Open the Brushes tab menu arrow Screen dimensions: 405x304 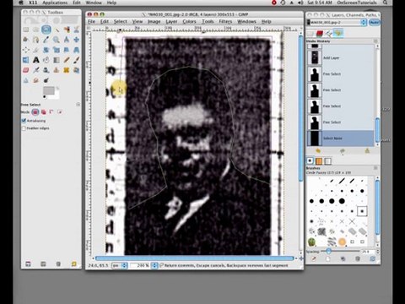375,168
